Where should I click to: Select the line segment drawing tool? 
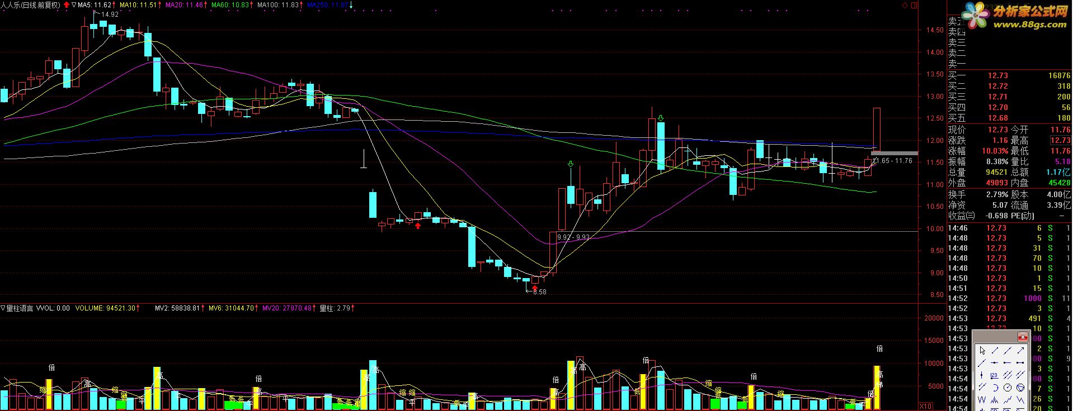pos(995,351)
